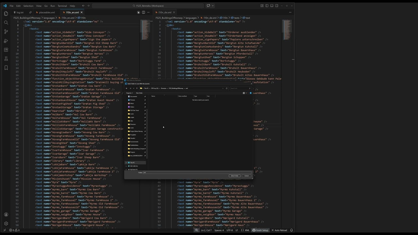Expand This PC in the dialog tree
The width and height of the screenshot is (418, 235).
point(126,163)
